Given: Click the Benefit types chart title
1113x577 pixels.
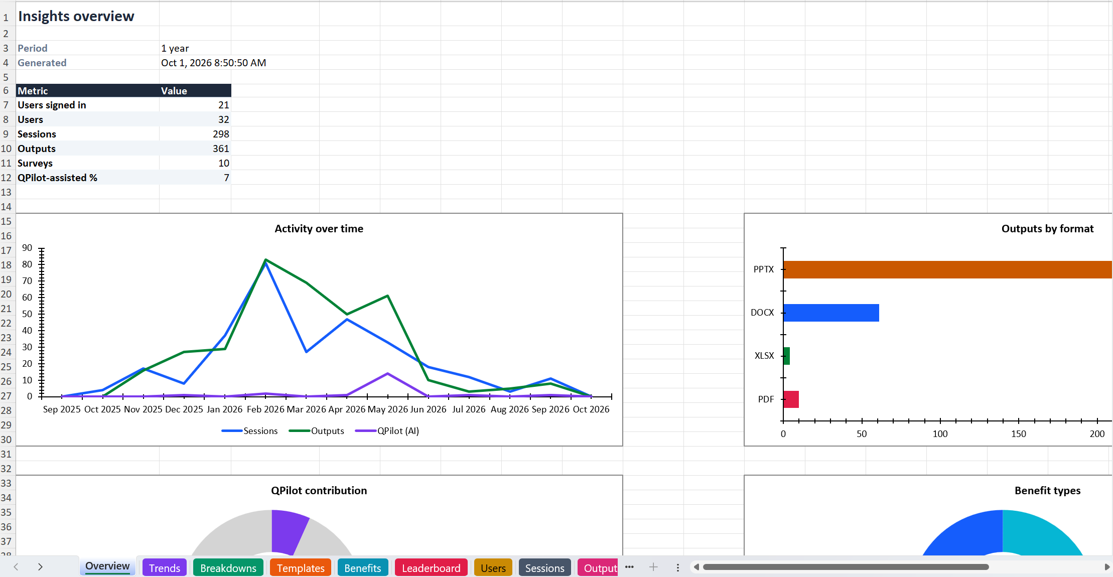Looking at the screenshot, I should (x=1048, y=491).
